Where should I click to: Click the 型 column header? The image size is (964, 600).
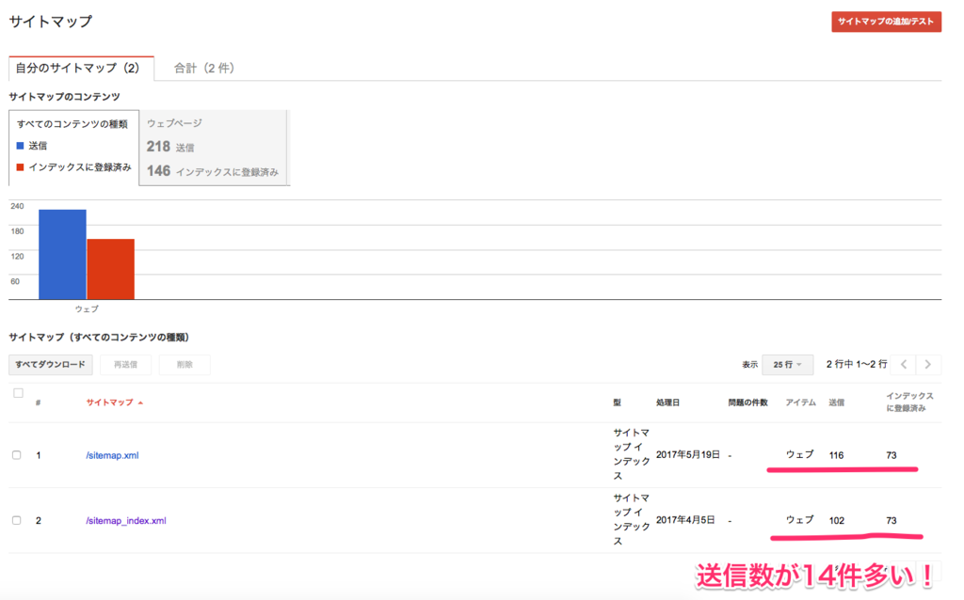pyautogui.click(x=617, y=403)
